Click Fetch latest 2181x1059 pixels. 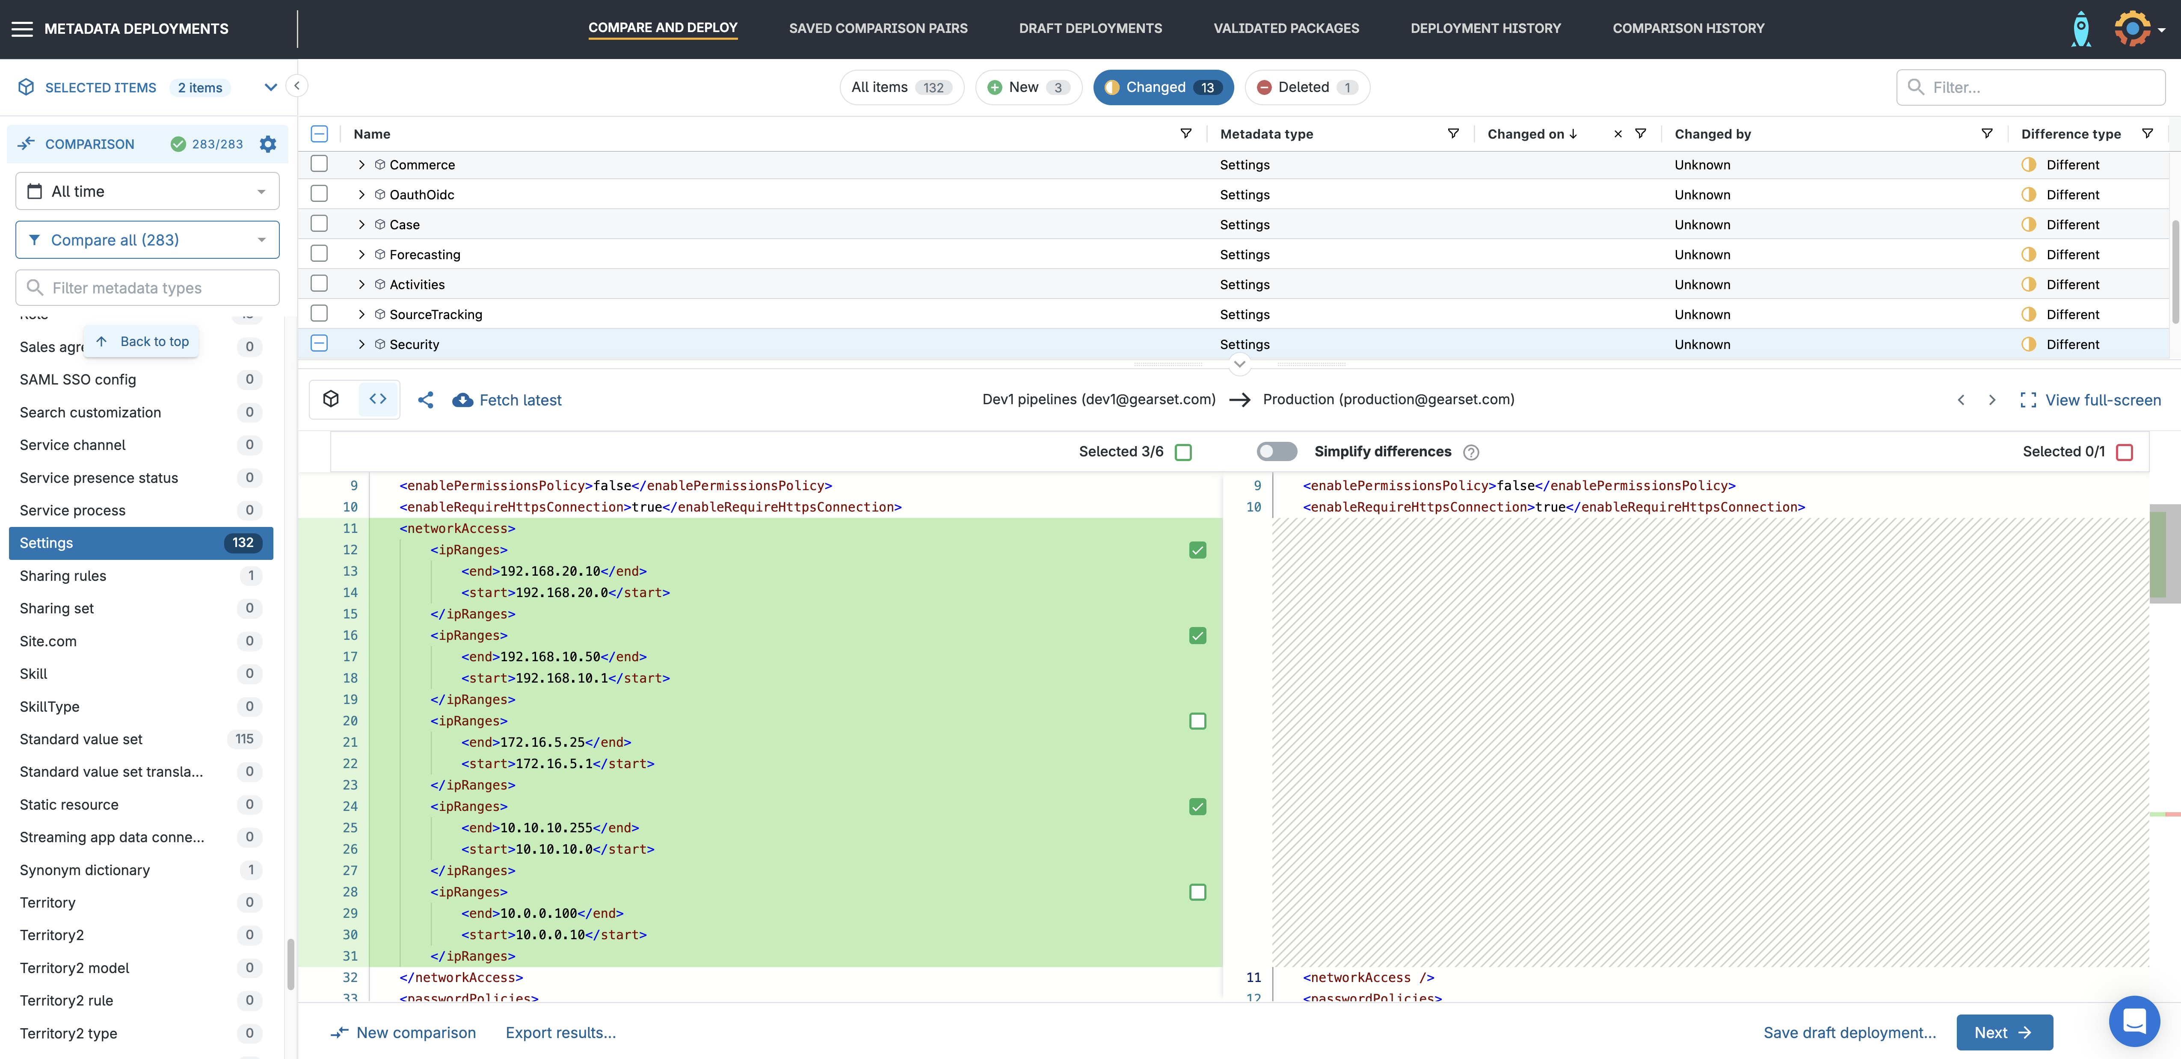pyautogui.click(x=507, y=399)
